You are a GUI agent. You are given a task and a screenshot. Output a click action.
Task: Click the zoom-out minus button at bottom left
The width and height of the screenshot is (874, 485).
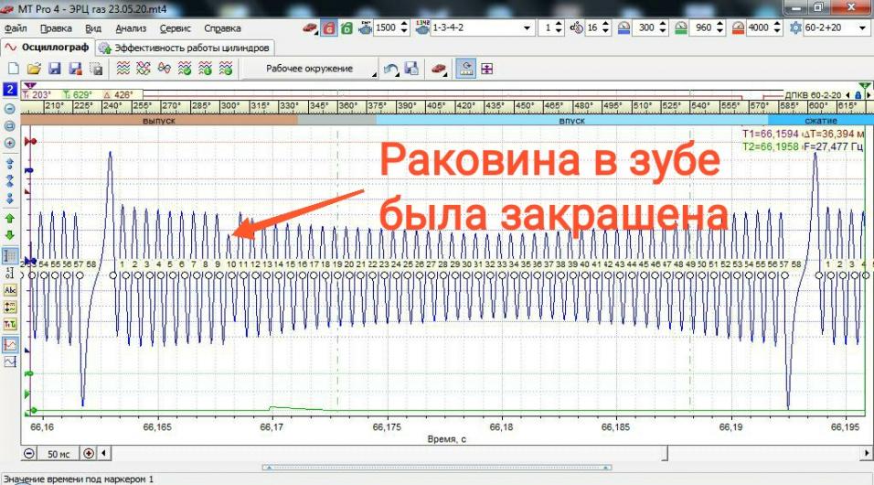point(29,453)
